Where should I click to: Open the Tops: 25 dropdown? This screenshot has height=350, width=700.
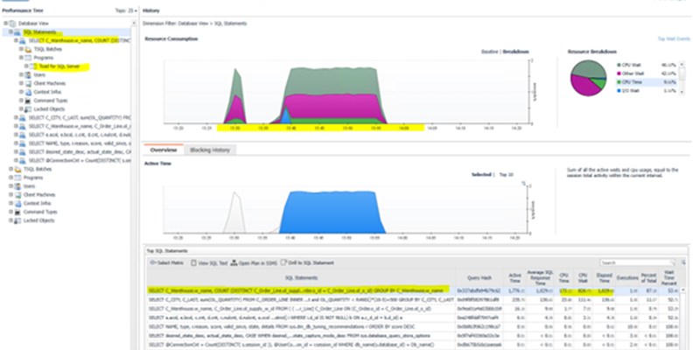coord(126,10)
